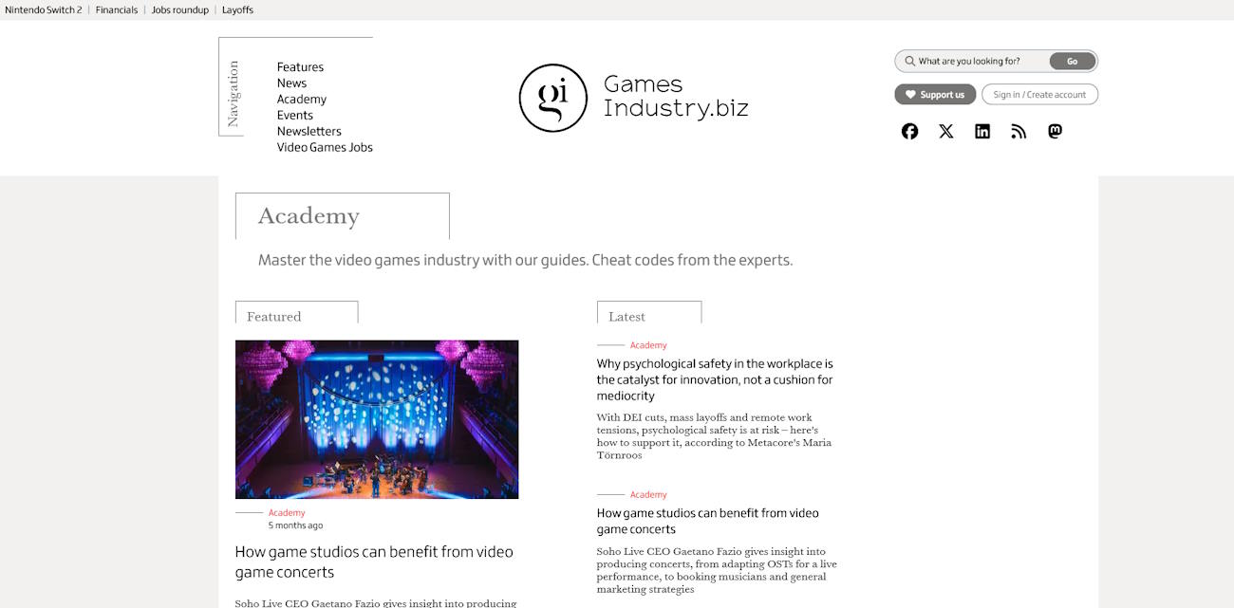Click the Academy tag under the featured image
Screen dimensions: 1234x608
287,513
